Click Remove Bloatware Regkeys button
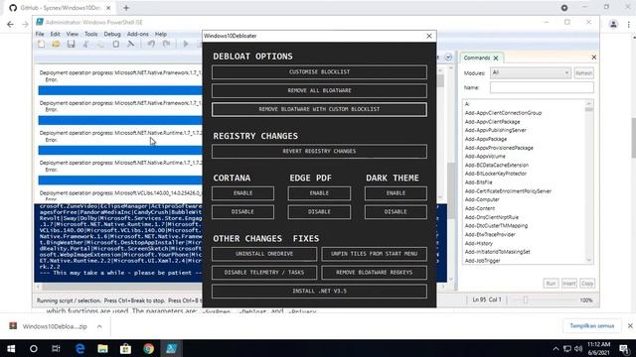 pyautogui.click(x=374, y=273)
